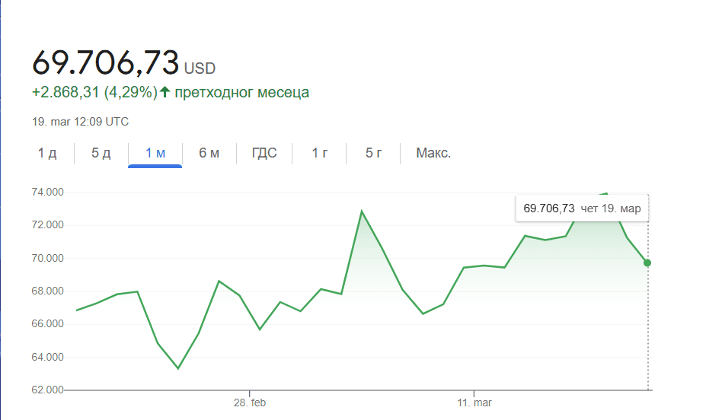Click the active 1 м tab

tap(155, 153)
